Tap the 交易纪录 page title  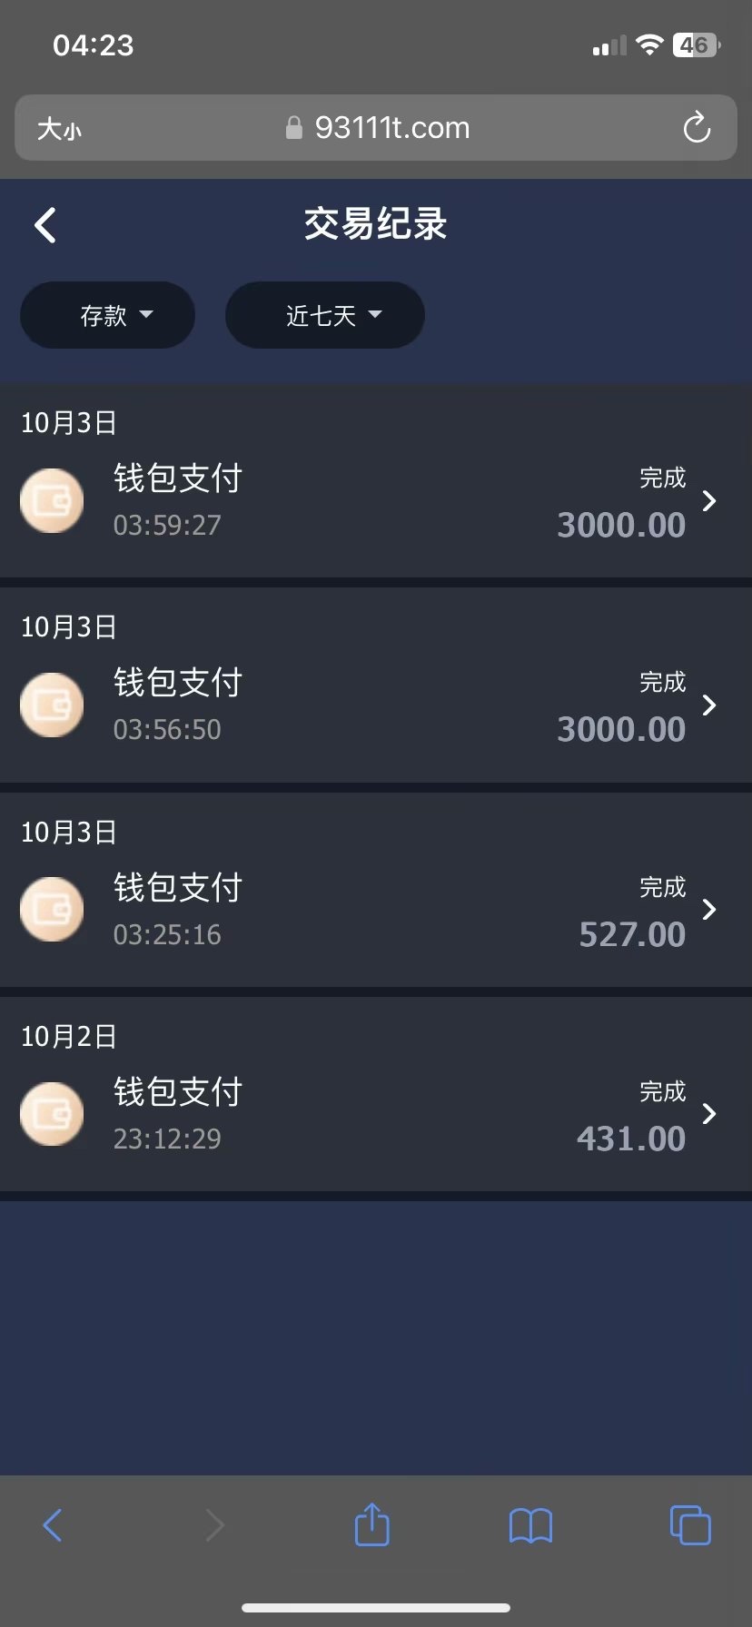coord(375,224)
